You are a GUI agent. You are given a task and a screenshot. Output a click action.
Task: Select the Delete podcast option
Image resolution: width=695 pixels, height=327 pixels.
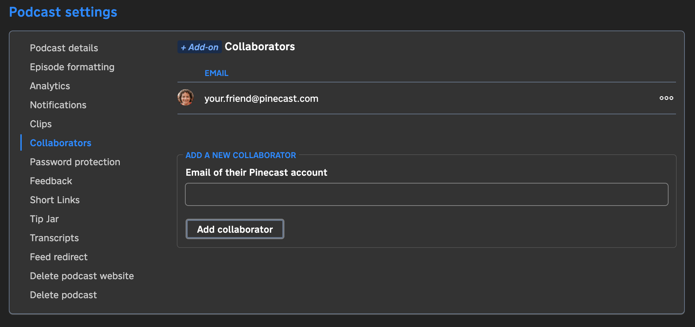63,295
